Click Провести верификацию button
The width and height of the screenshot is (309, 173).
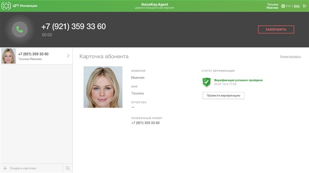pos(224,95)
